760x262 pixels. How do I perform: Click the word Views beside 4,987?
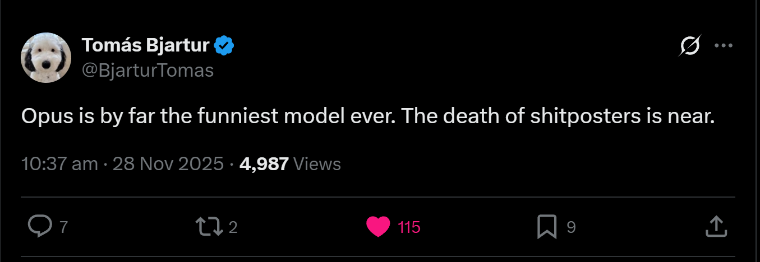click(x=317, y=163)
